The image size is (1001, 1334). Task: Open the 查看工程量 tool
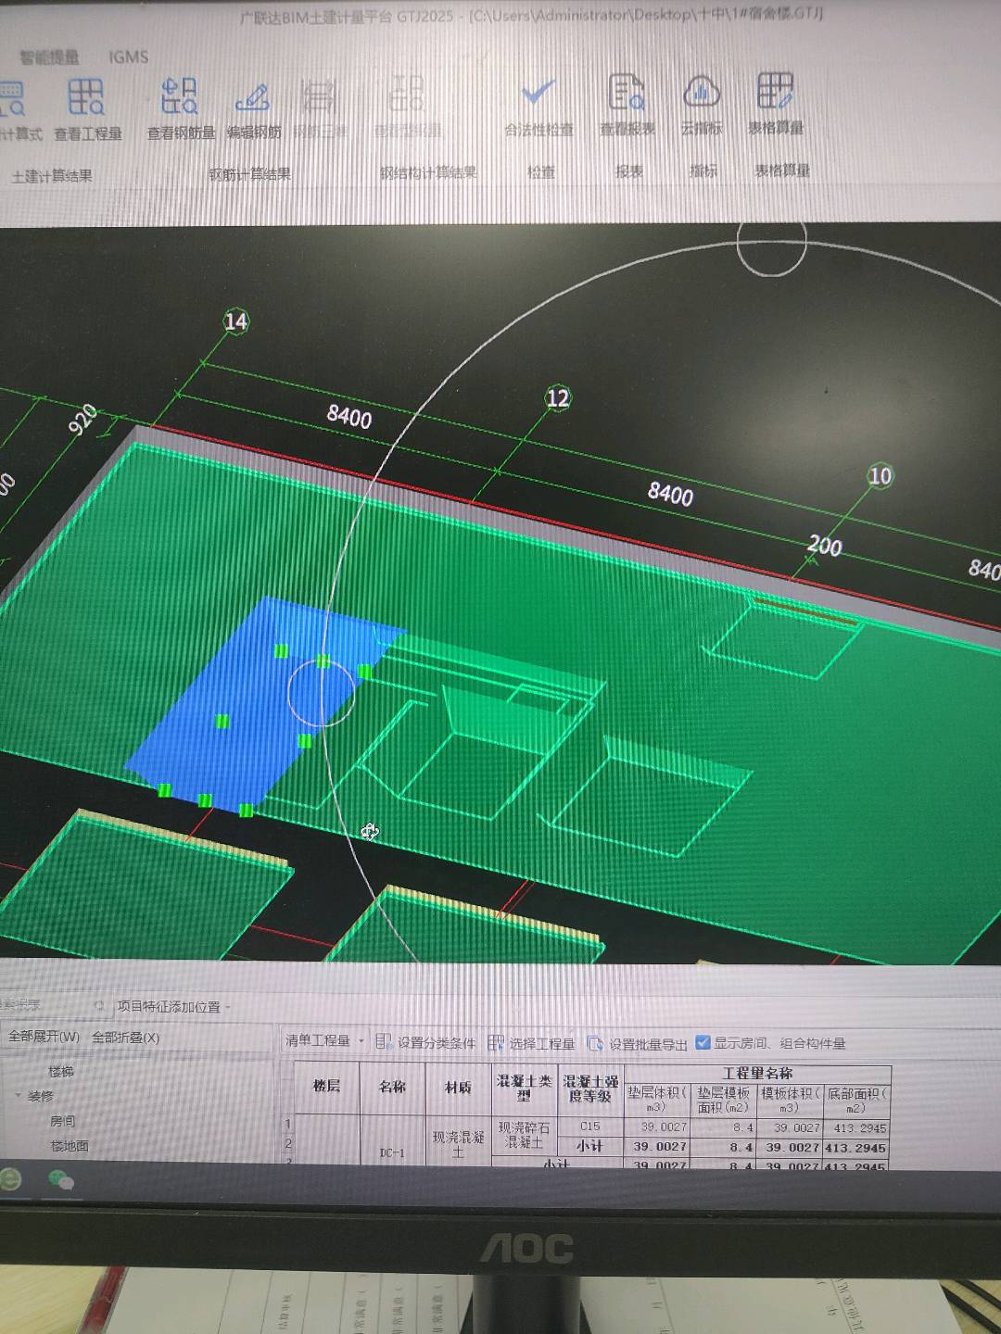(87, 110)
